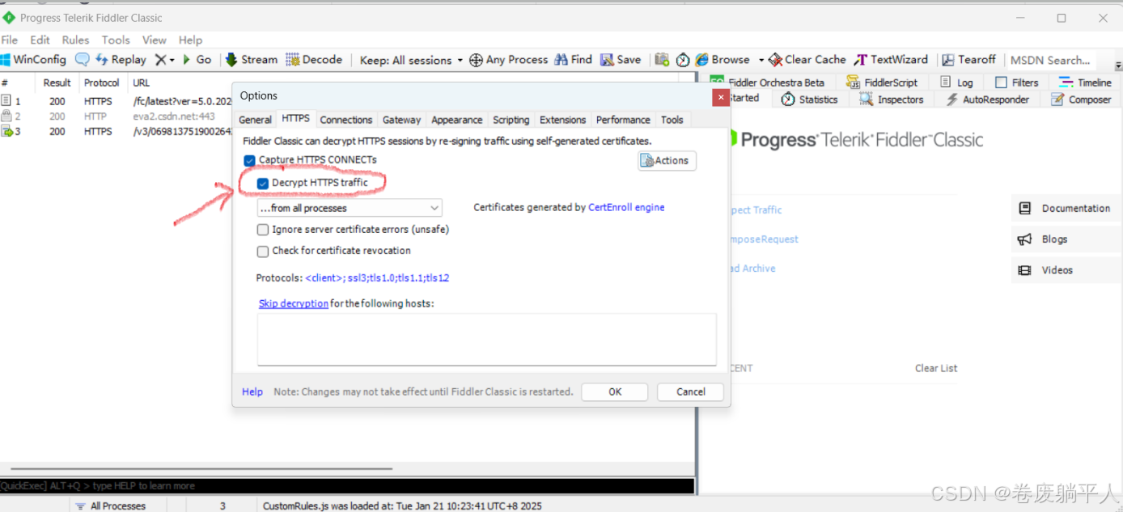
Task: Switch to General tab in Options
Action: click(255, 120)
